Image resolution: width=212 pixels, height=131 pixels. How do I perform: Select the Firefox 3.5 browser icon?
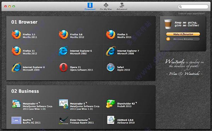click(x=16, y=35)
